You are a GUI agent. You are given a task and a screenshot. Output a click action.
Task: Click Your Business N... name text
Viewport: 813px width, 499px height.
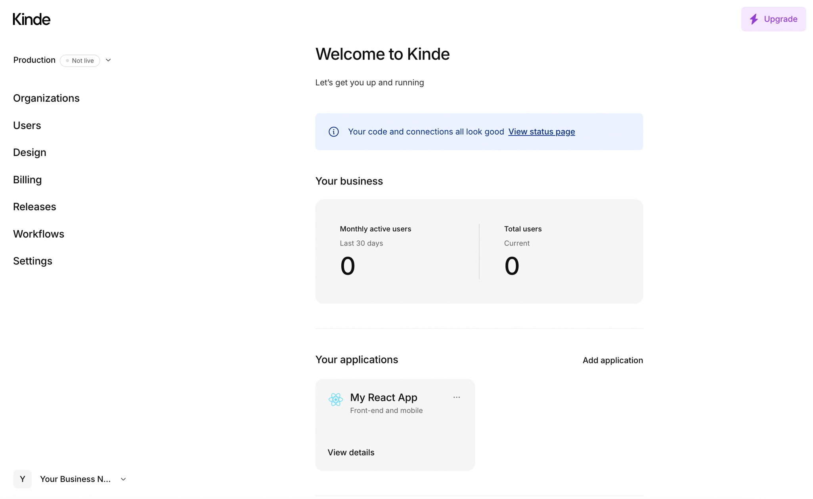[75, 479]
